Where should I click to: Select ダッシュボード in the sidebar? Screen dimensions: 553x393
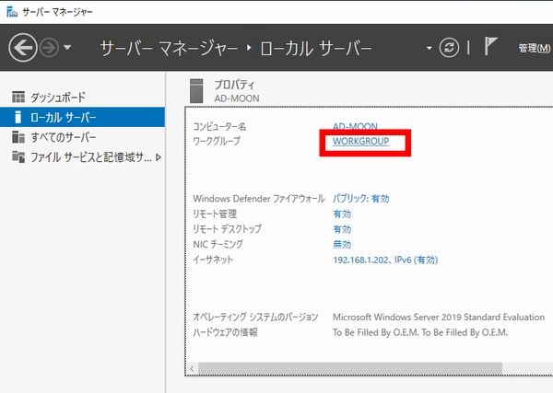(83, 98)
